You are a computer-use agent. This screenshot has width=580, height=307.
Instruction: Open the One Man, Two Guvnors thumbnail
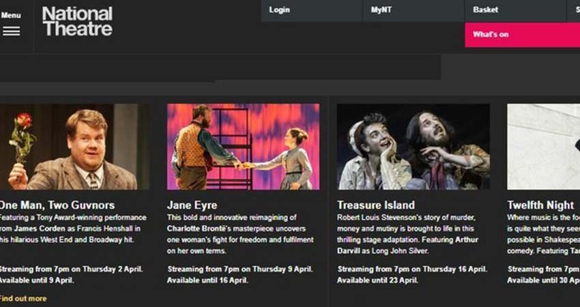[x=74, y=147]
